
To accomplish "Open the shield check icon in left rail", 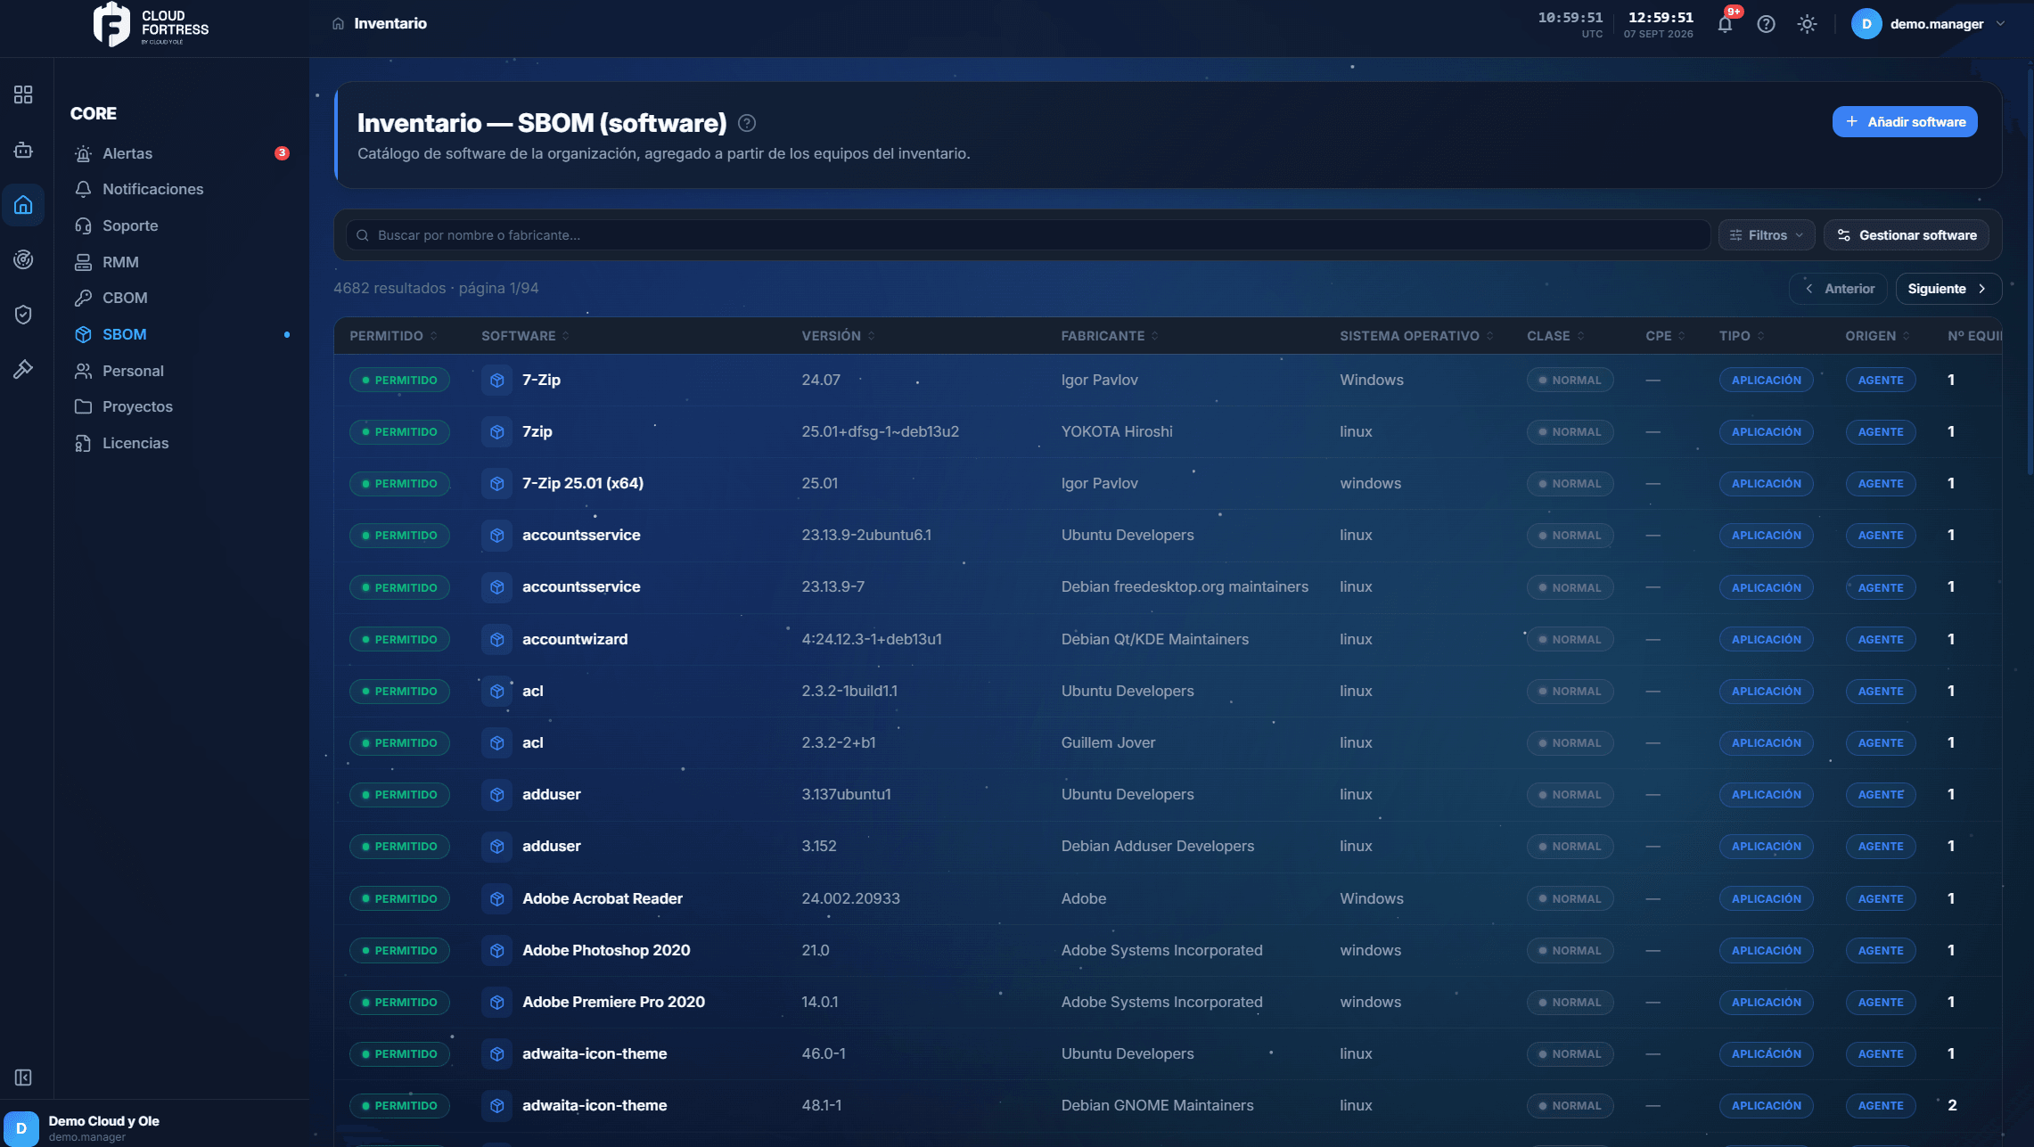I will 23,314.
